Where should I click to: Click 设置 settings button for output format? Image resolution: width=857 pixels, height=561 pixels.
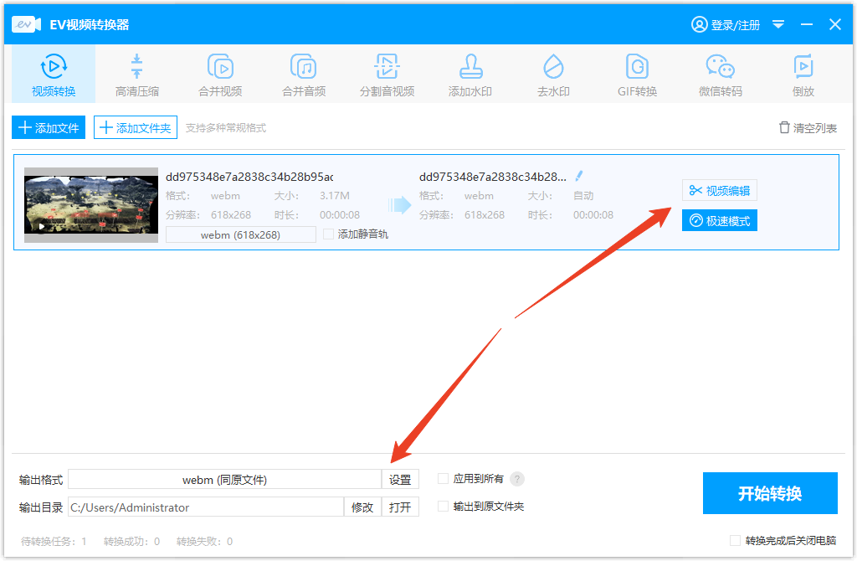(x=400, y=480)
